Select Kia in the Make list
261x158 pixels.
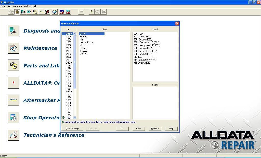pyautogui.click(x=82, y=39)
